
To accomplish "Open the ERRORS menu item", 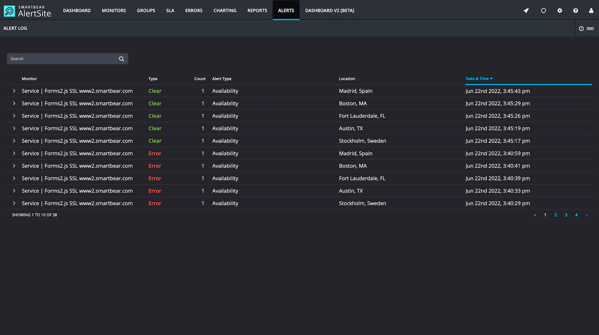I will point(194,10).
